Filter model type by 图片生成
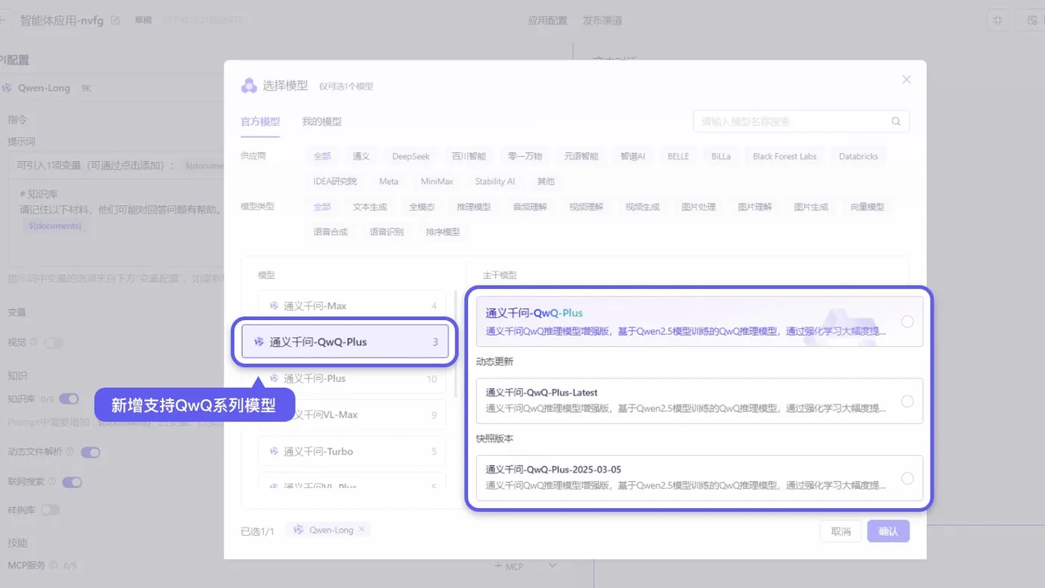1045x588 pixels. 811,207
